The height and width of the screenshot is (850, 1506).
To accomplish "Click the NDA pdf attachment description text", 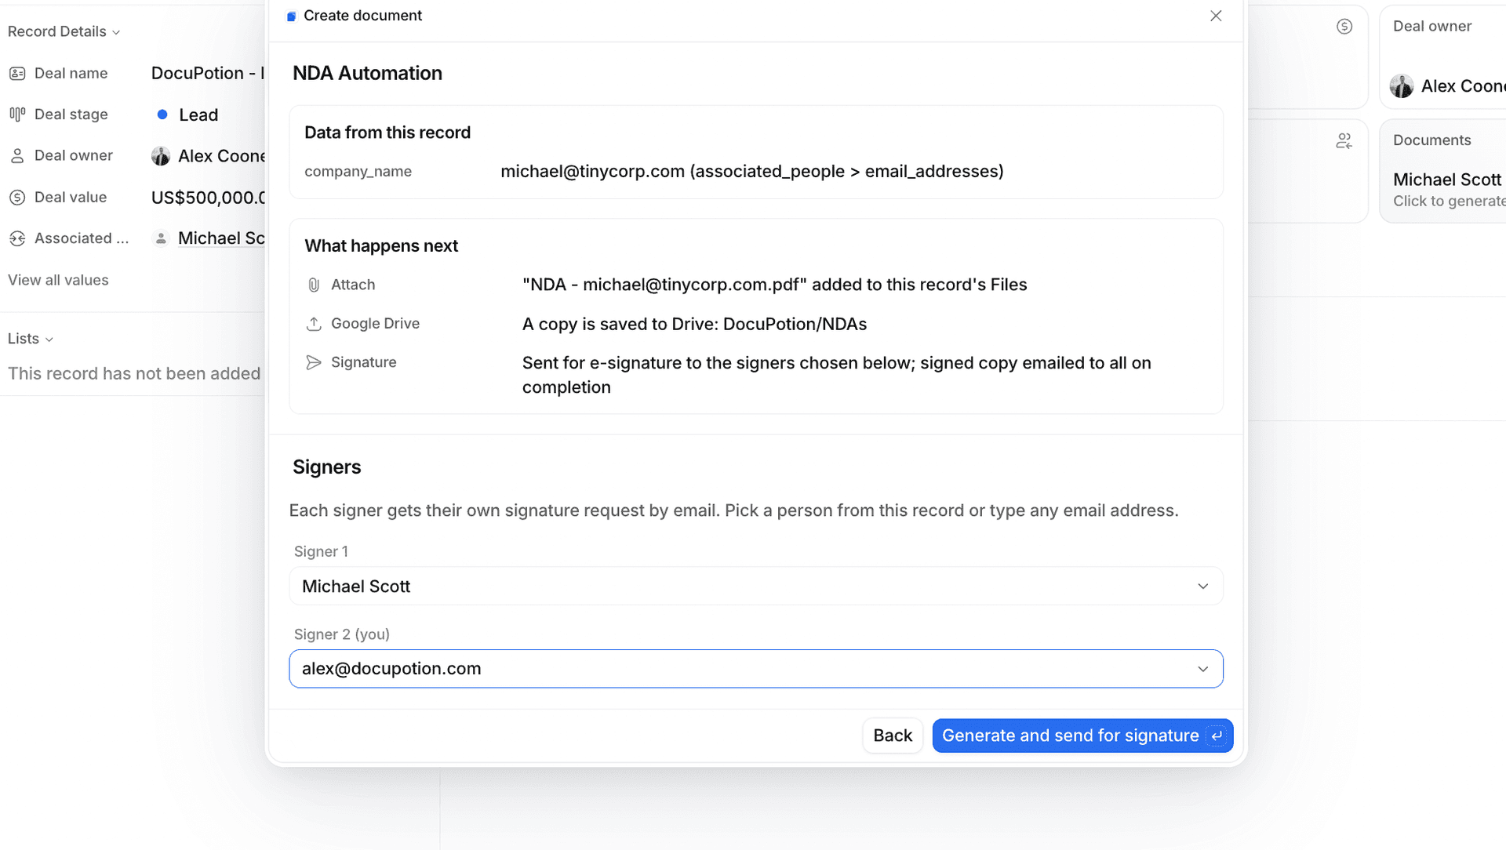I will 774,285.
